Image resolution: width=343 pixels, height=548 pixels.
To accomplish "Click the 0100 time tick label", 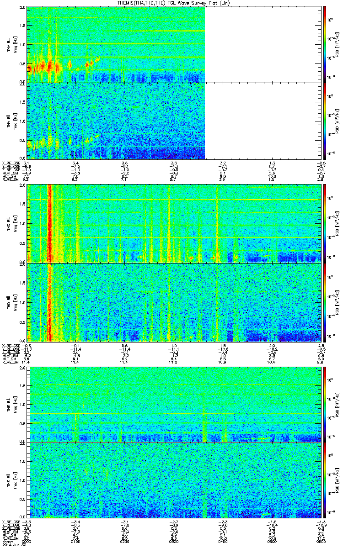I will coord(76,541).
